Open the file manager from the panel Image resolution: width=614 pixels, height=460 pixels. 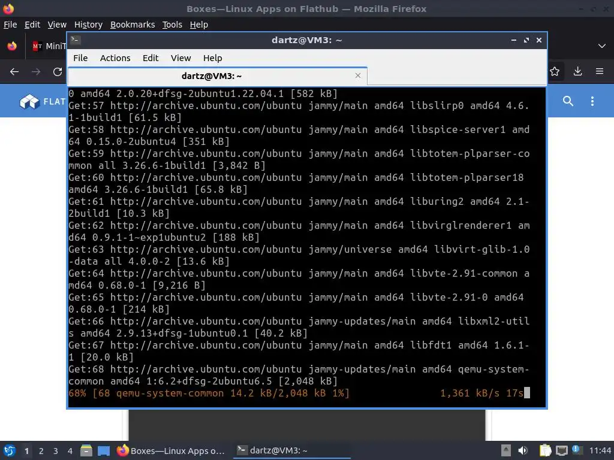pos(86,450)
